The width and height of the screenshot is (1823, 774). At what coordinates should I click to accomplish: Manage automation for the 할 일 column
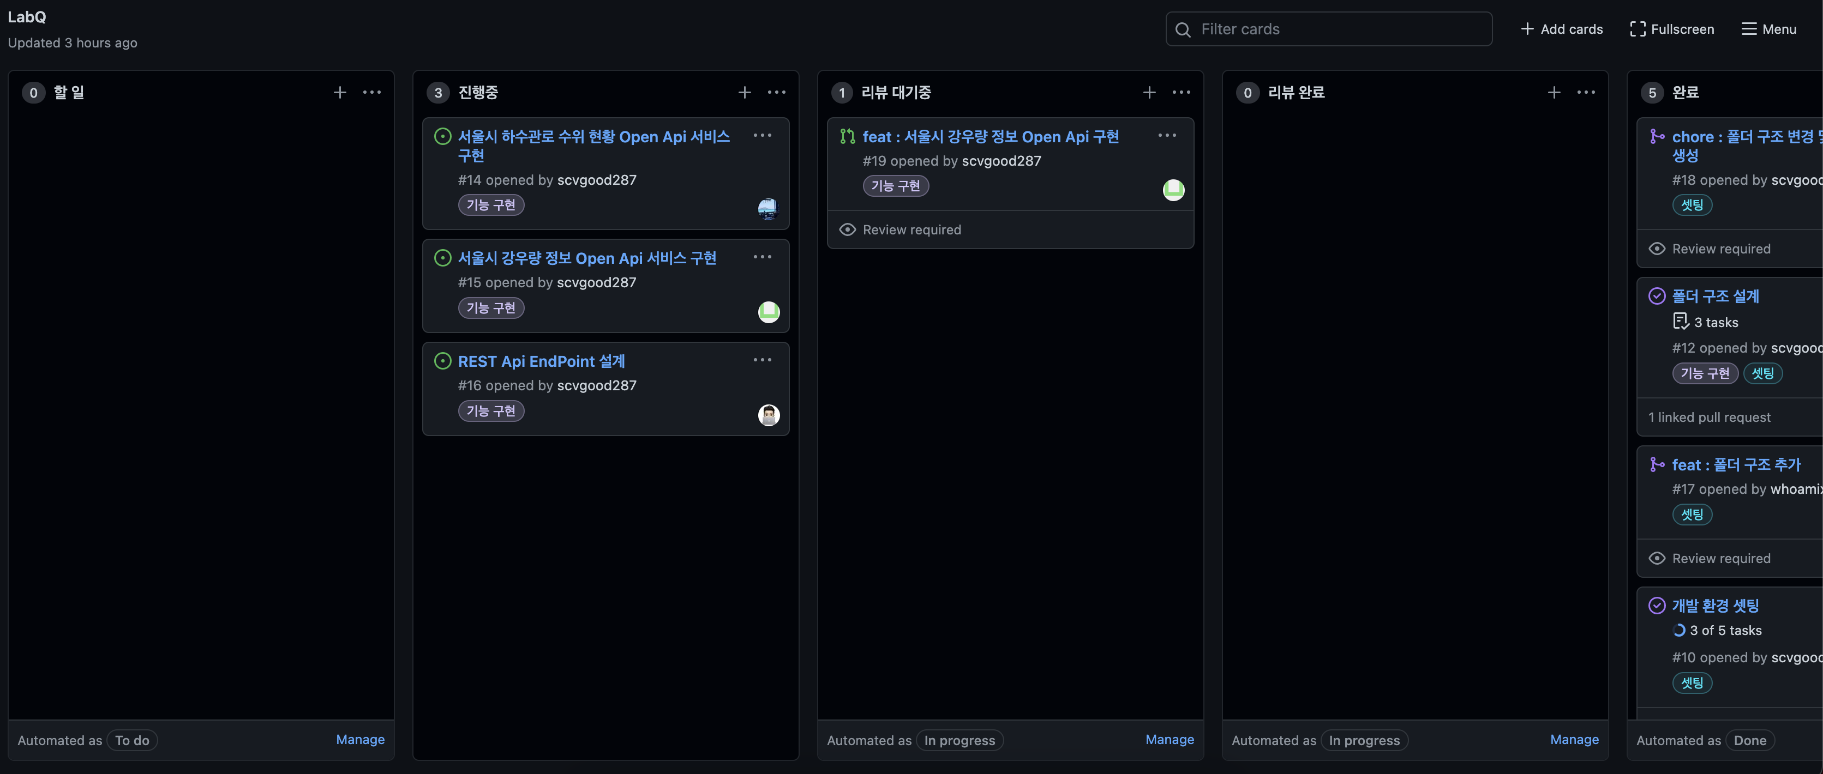coord(360,739)
